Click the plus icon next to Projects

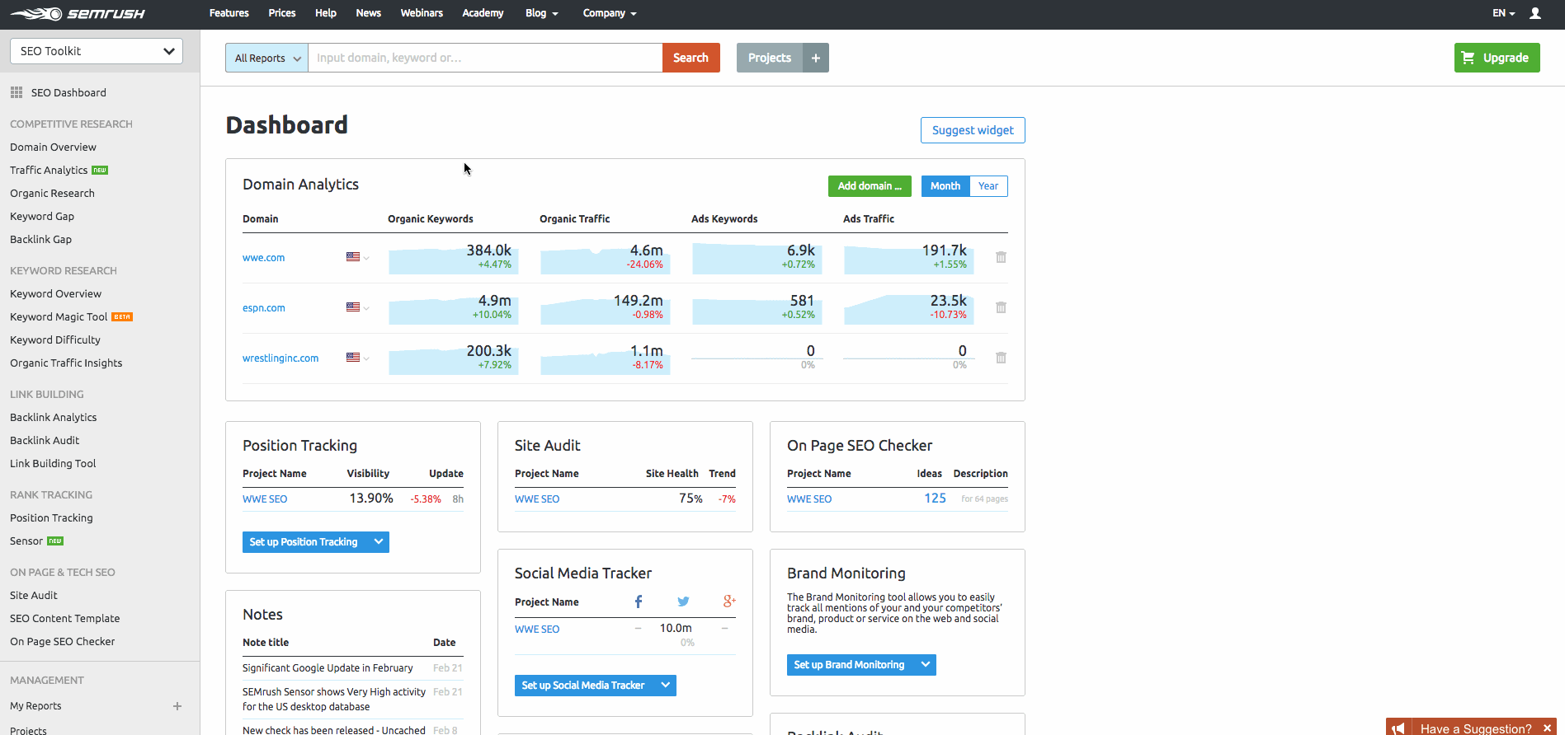tap(816, 58)
